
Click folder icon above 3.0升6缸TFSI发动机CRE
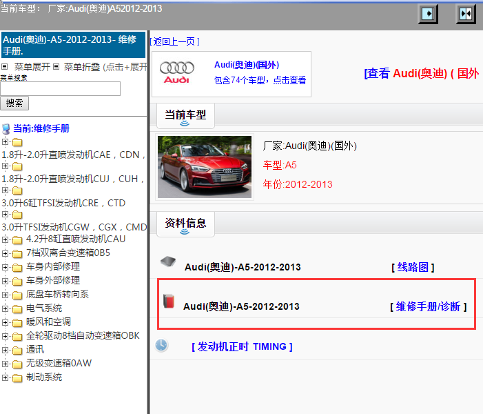[17, 190]
